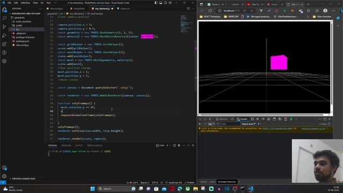Toggle primary side bar layout icon
Screen dimensions: 343x193
[x=156, y=3]
